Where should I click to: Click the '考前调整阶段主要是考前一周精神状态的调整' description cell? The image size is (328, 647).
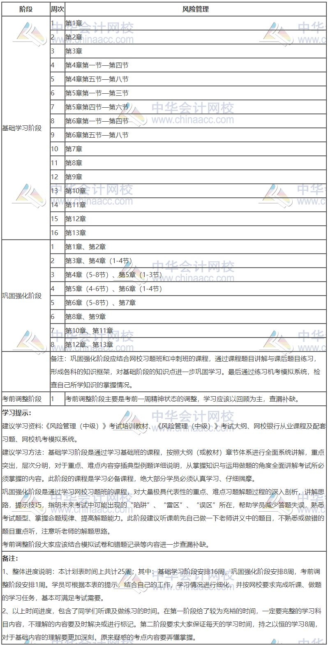point(196,399)
